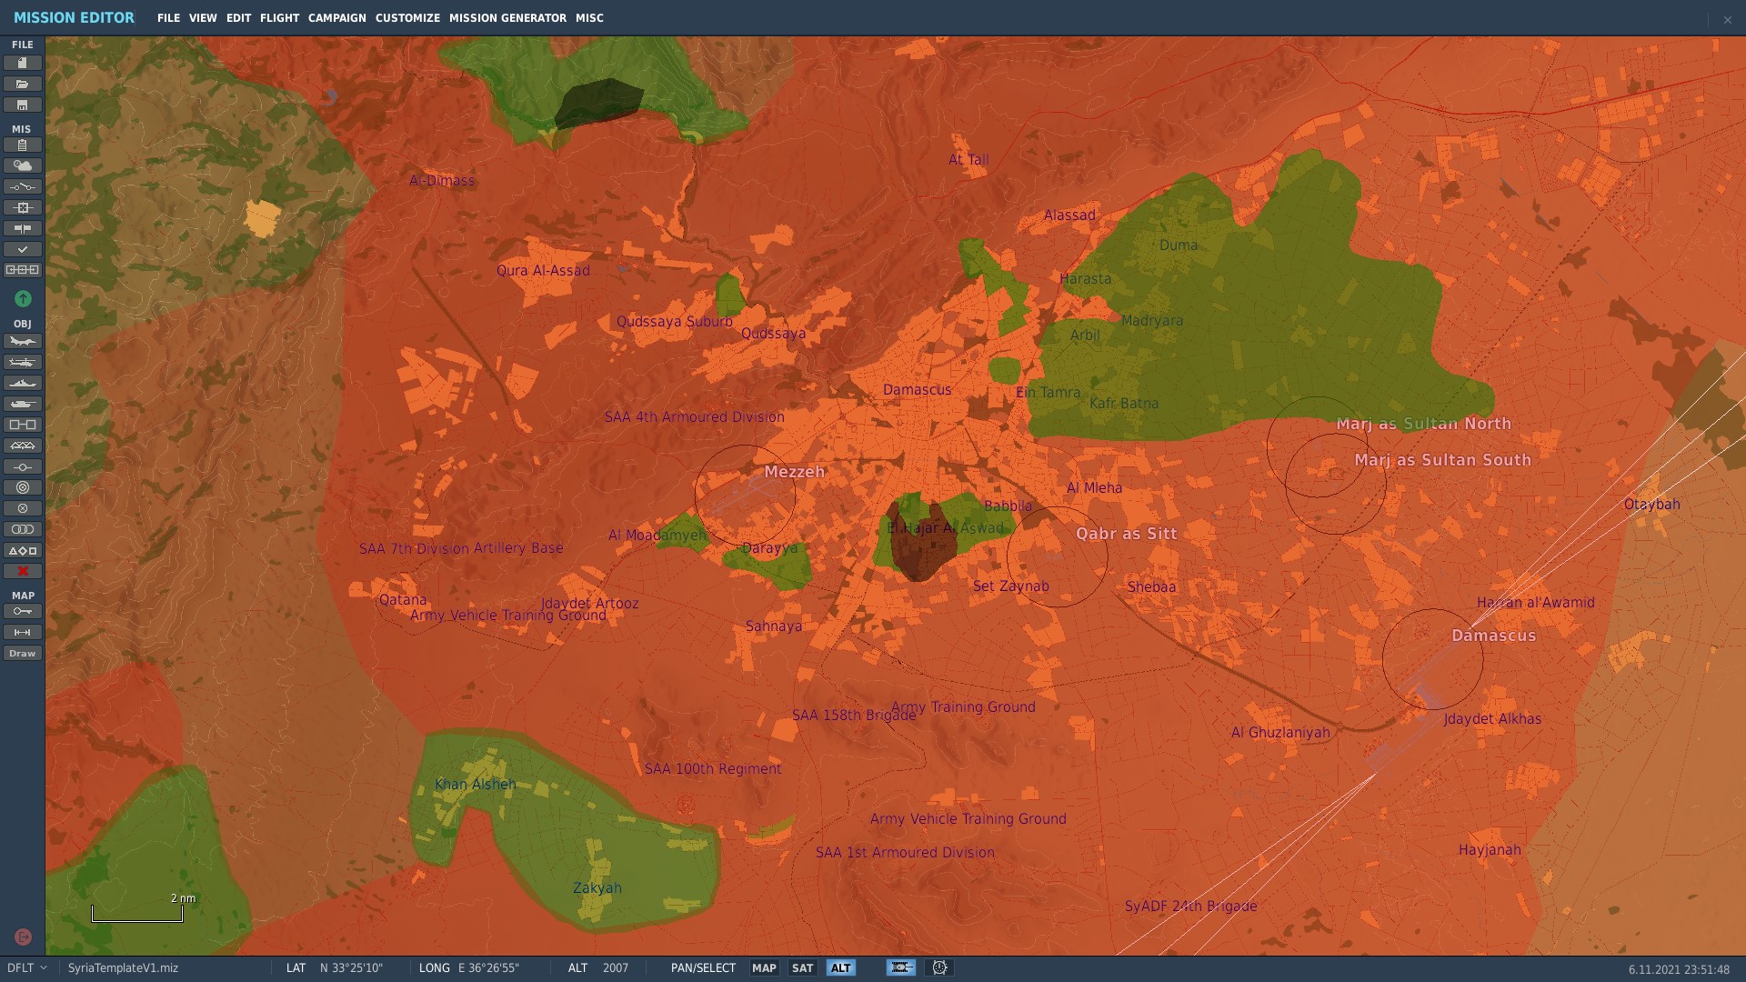Select the helicopter group tool
The height and width of the screenshot is (982, 1746).
[23, 362]
